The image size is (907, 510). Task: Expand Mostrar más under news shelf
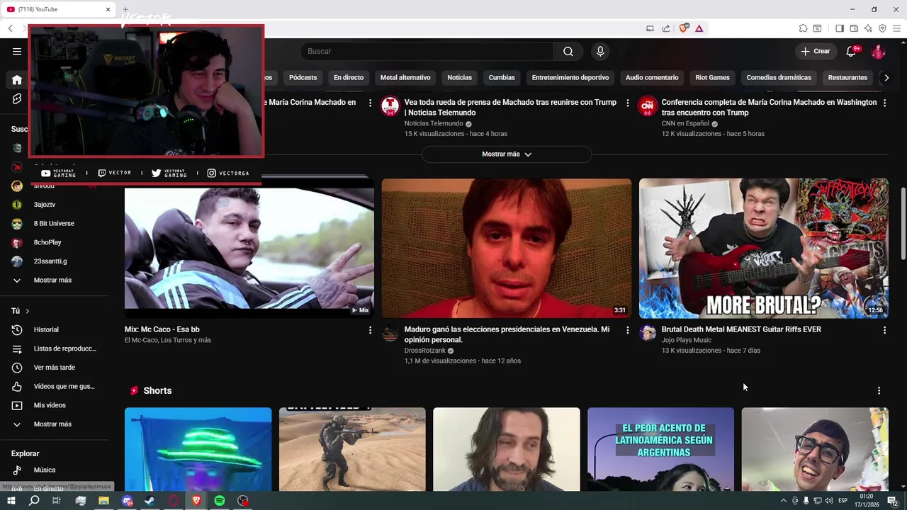point(507,154)
